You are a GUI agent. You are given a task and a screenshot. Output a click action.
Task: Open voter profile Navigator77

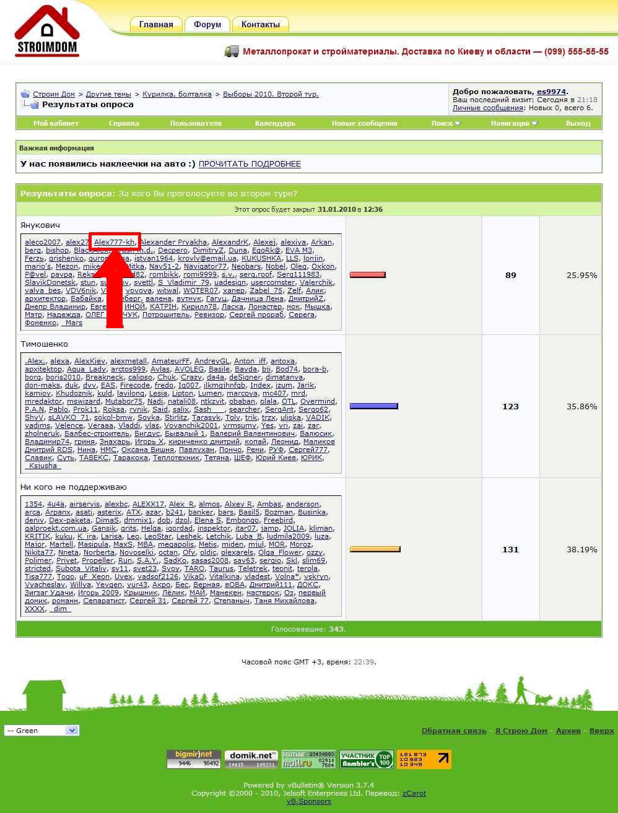pyautogui.click(x=205, y=266)
